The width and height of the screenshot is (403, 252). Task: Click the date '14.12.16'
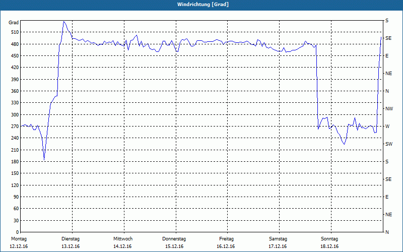(122, 246)
